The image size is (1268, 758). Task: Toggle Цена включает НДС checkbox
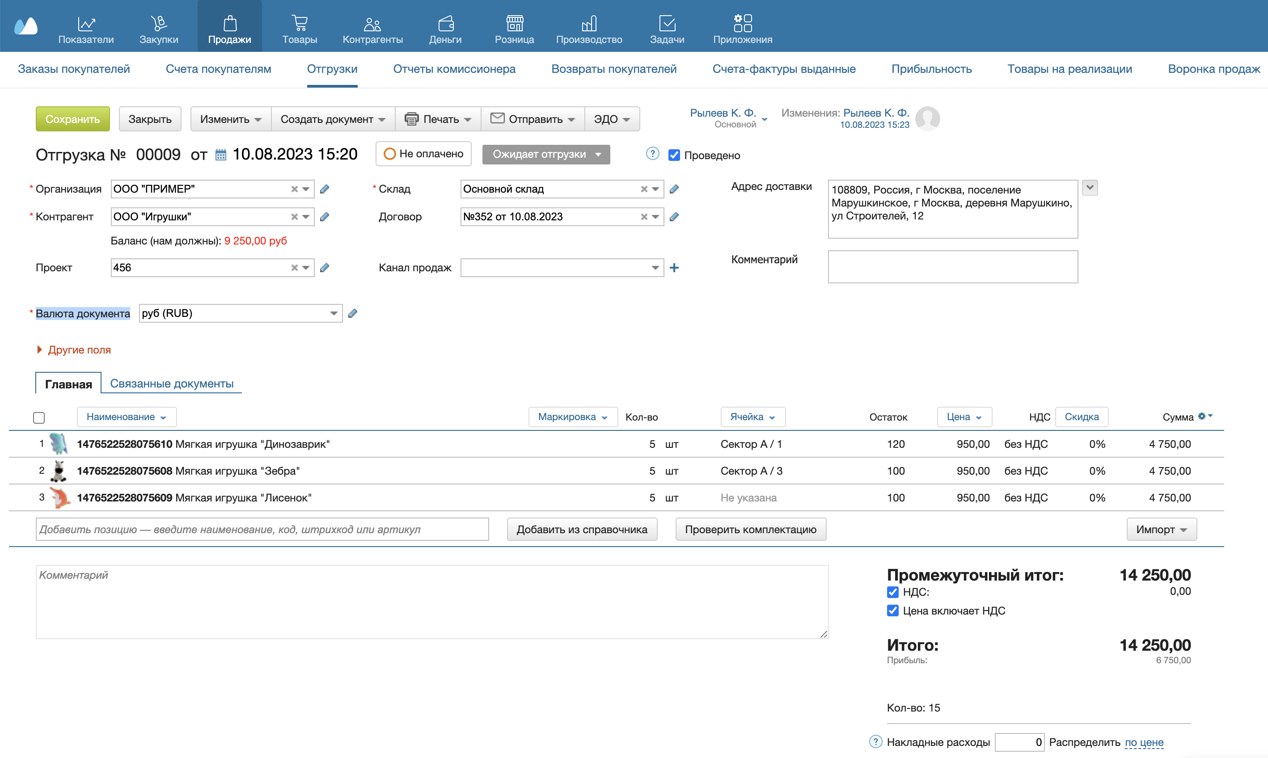892,611
